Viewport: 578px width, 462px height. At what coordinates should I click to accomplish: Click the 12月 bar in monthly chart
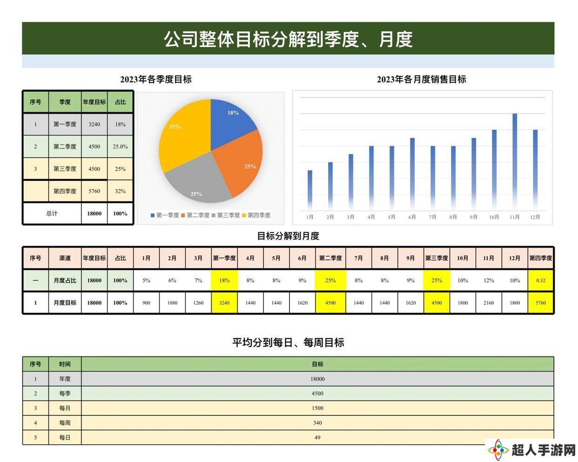point(535,169)
